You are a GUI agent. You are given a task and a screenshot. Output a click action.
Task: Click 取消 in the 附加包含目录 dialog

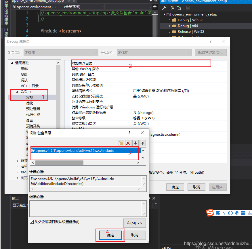[135, 235]
